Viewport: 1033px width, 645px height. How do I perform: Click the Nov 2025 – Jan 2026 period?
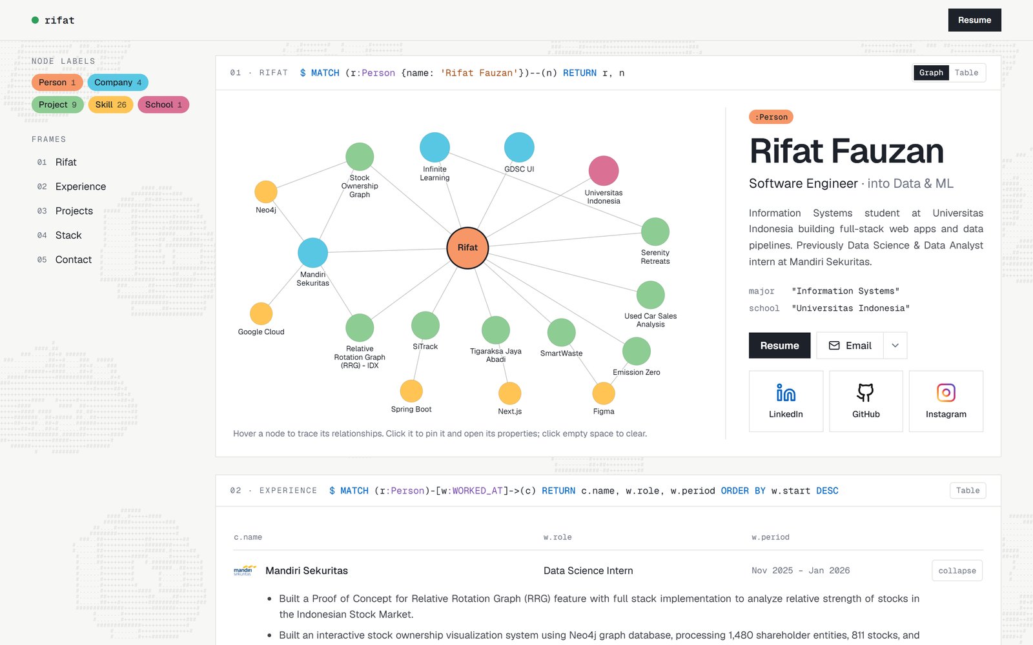pos(801,571)
